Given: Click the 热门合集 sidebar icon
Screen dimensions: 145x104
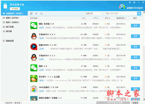Looking at the screenshot, I should [4, 27].
